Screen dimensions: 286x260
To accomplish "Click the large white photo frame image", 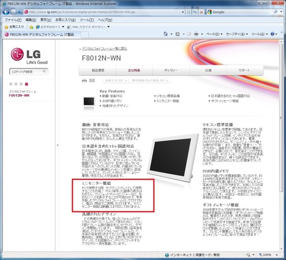I will [173, 158].
